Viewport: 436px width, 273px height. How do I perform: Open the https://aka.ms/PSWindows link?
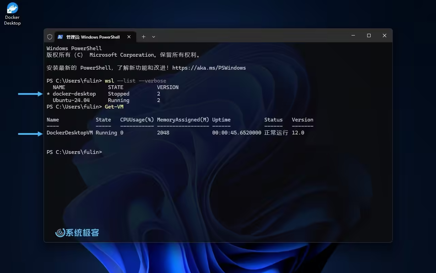click(209, 68)
